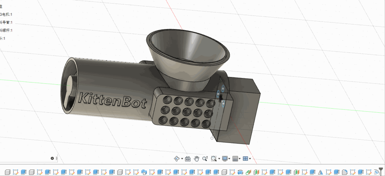Open the Orbit type dropdown arrow

coord(182,159)
